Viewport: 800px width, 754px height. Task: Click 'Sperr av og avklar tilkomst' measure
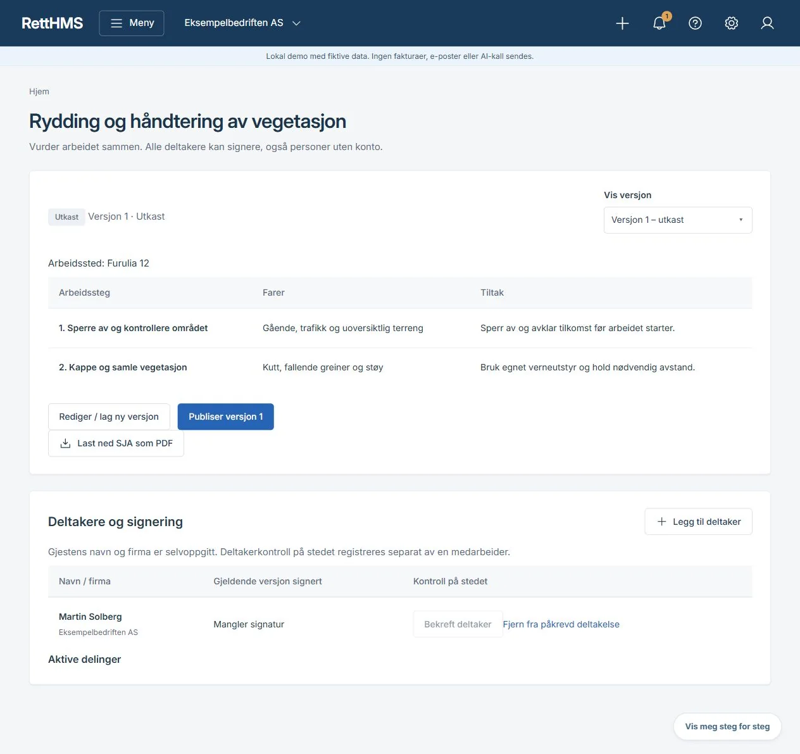pyautogui.click(x=577, y=328)
